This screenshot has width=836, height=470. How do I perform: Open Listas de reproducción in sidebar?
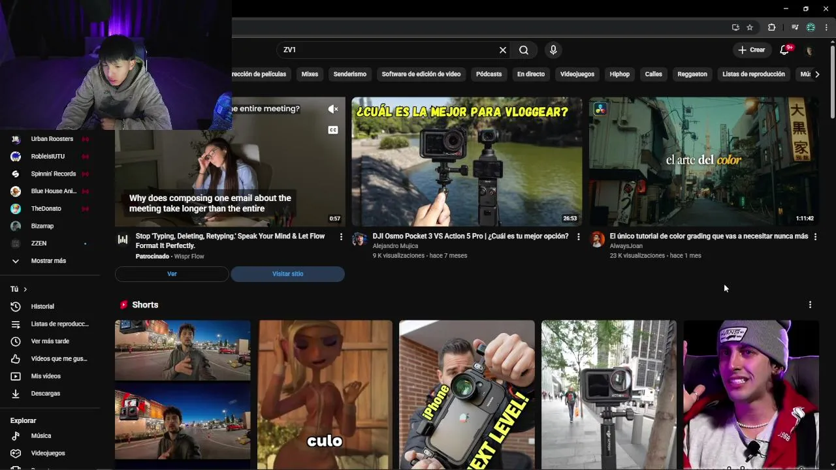point(59,324)
